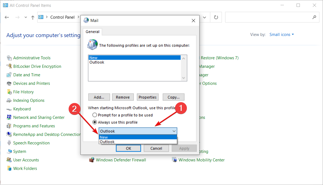The width and height of the screenshot is (323, 185).
Task: Go back in Control Panel navigation
Action: (x=7, y=18)
